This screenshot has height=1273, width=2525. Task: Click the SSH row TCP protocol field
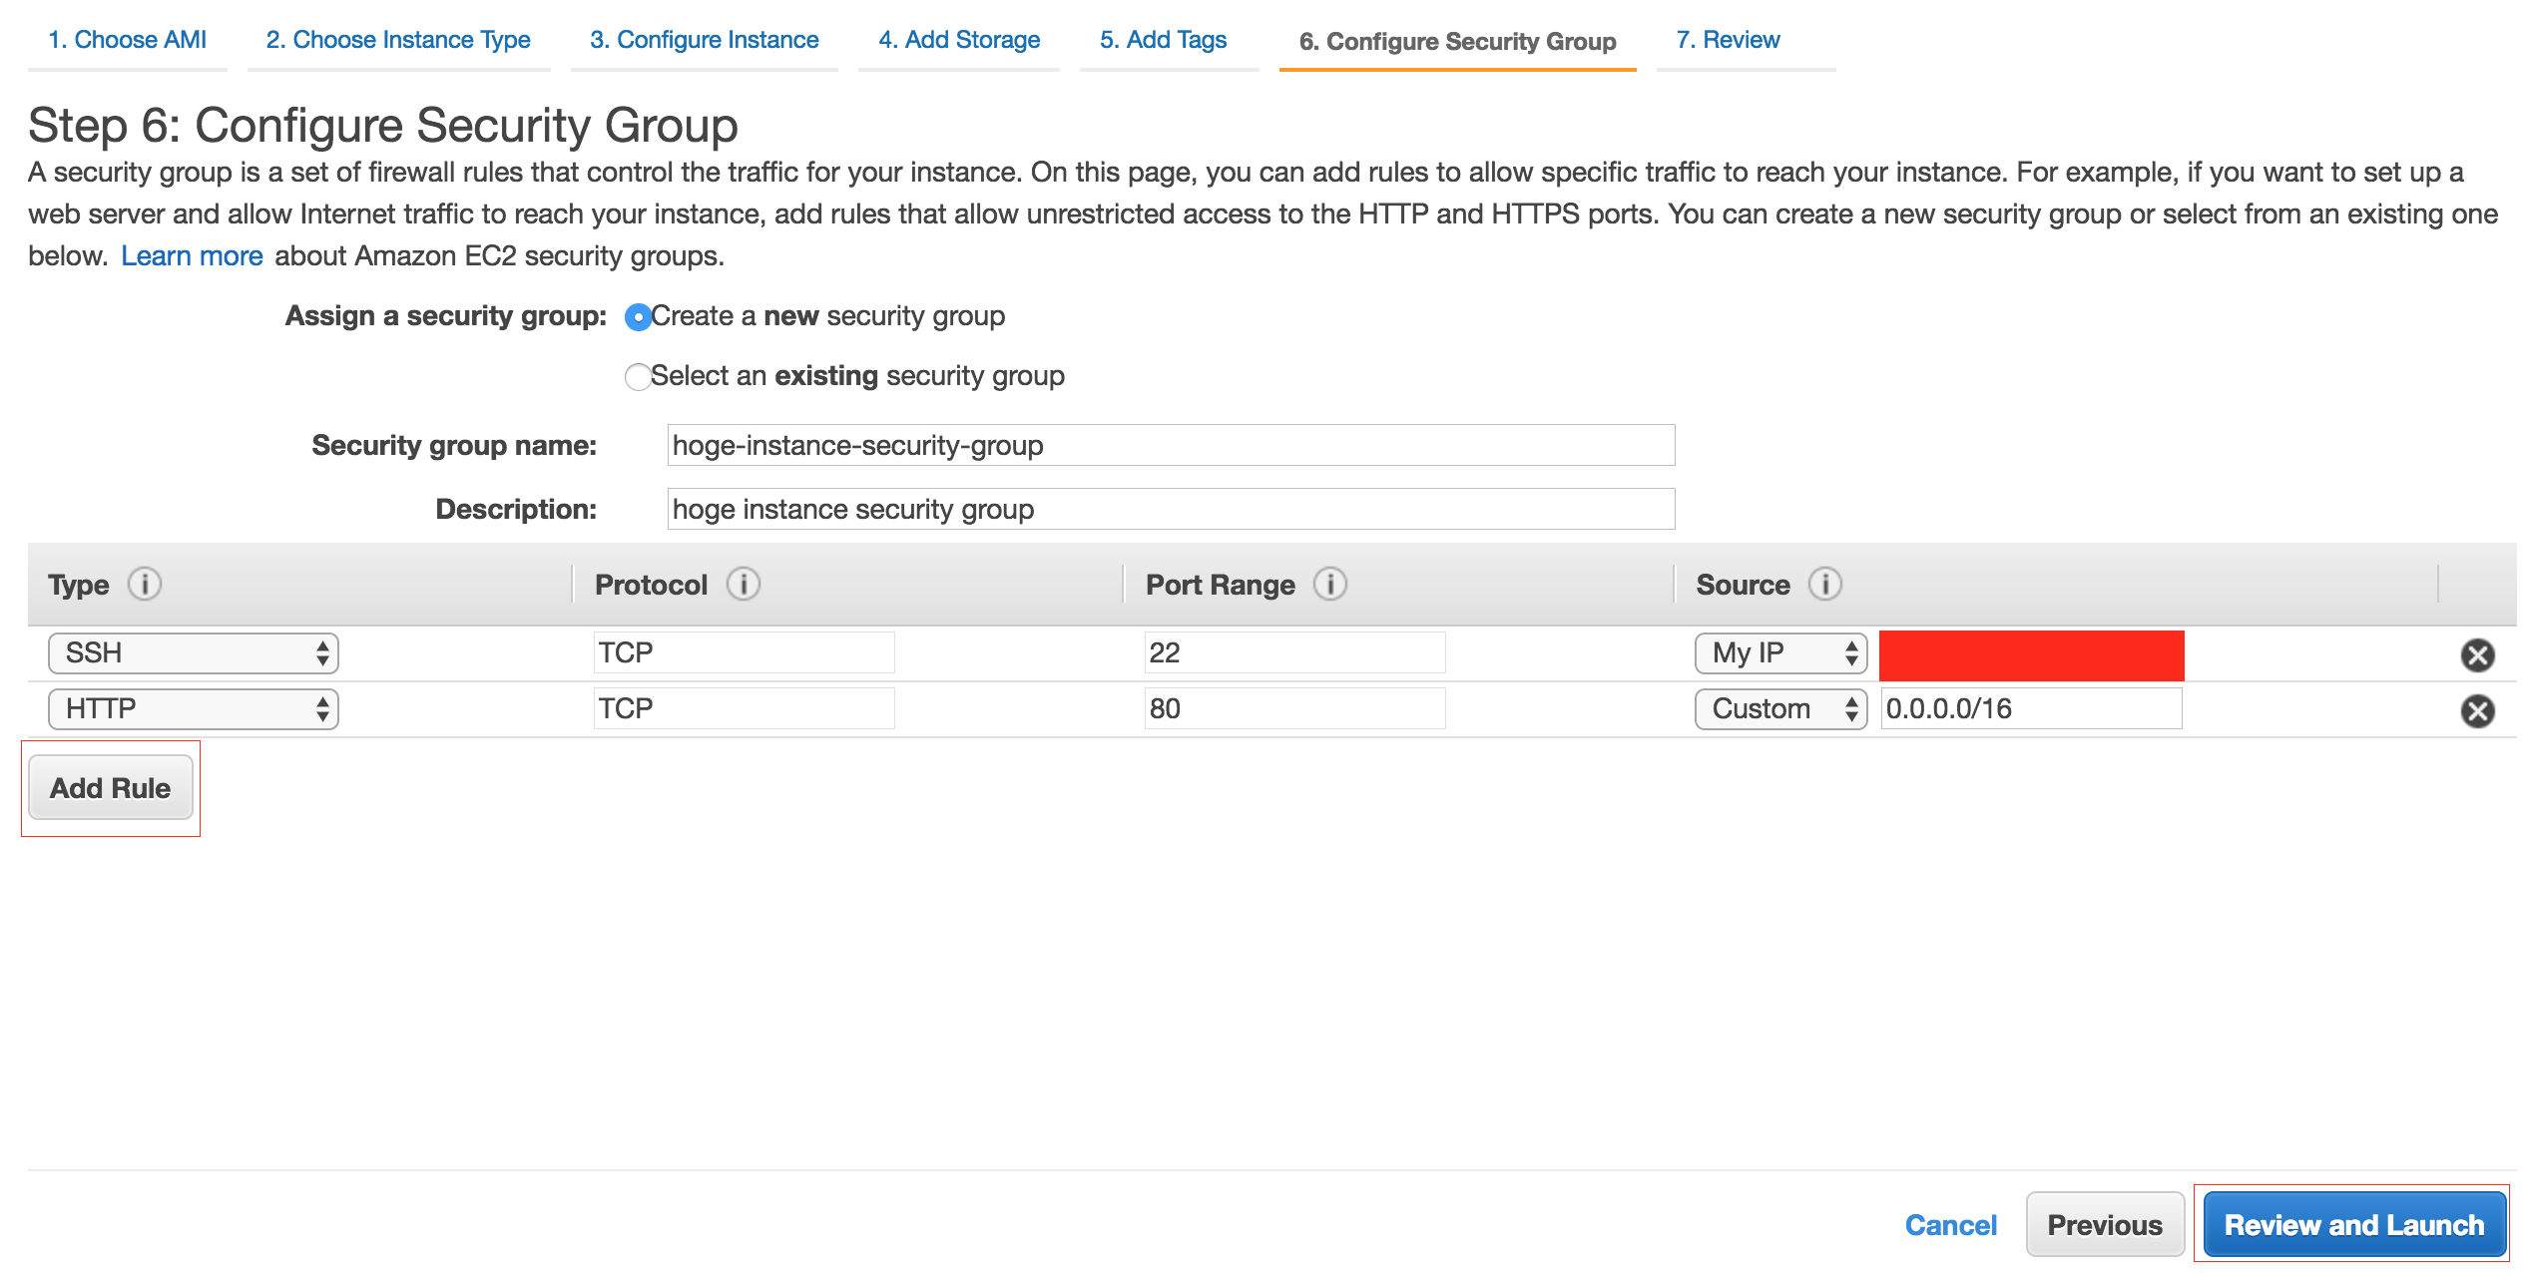pos(744,653)
